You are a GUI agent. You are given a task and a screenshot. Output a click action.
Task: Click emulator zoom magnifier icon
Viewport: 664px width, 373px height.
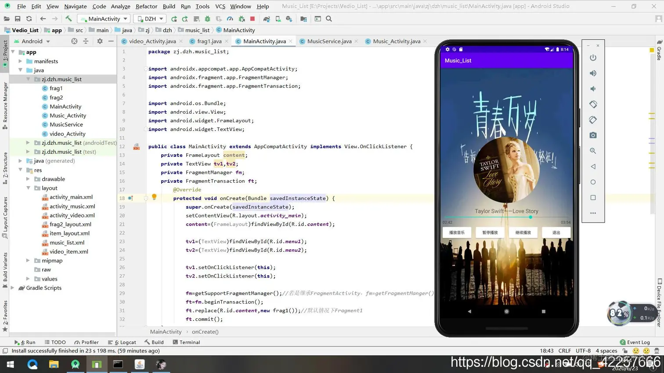click(x=593, y=151)
